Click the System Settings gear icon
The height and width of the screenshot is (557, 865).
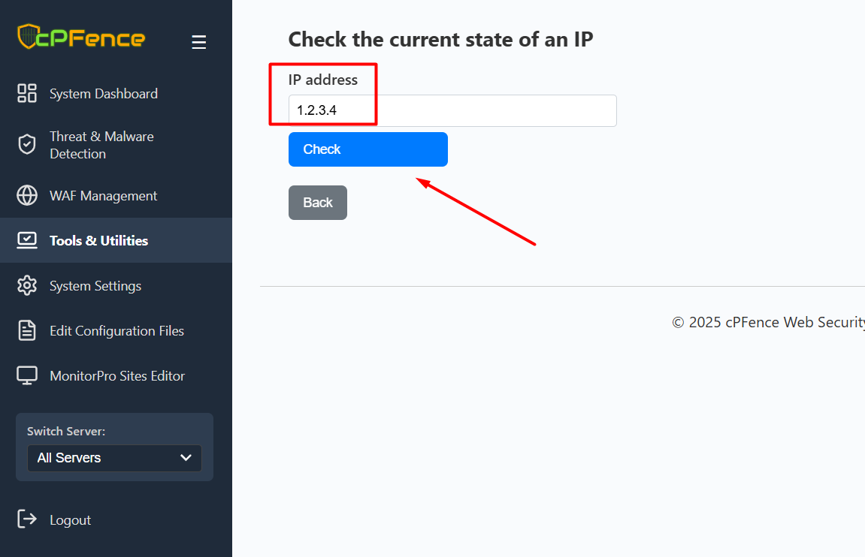27,285
